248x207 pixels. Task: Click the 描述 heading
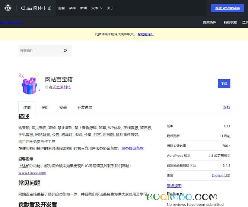coord(24,116)
